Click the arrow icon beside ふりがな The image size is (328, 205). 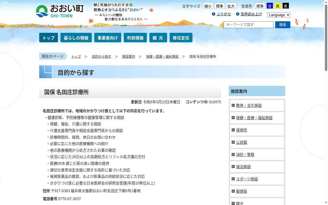[213, 14]
